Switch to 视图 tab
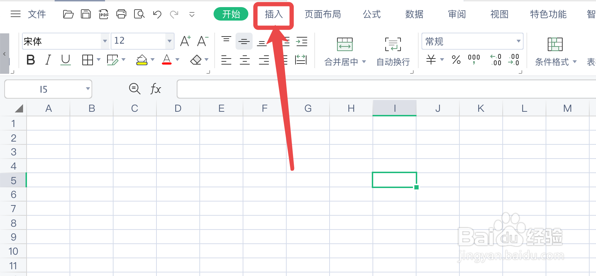 tap(500, 14)
